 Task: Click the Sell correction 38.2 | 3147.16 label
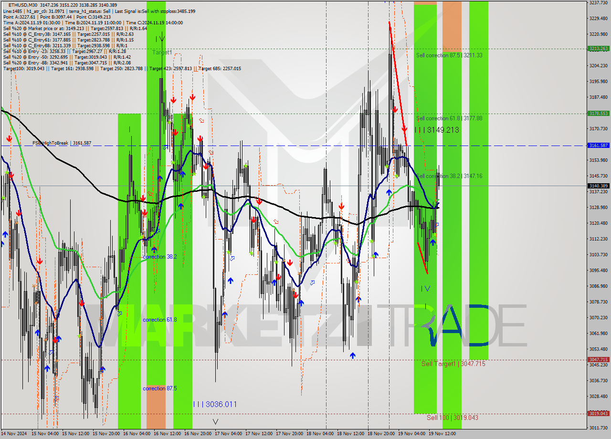(x=449, y=176)
